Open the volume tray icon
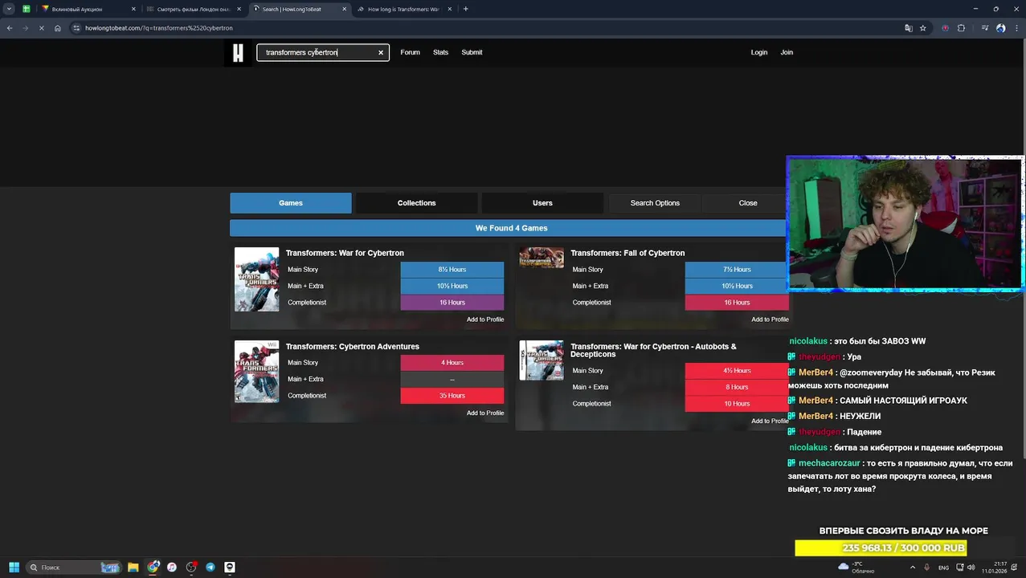Viewport: 1026px width, 578px height. pos(971,568)
